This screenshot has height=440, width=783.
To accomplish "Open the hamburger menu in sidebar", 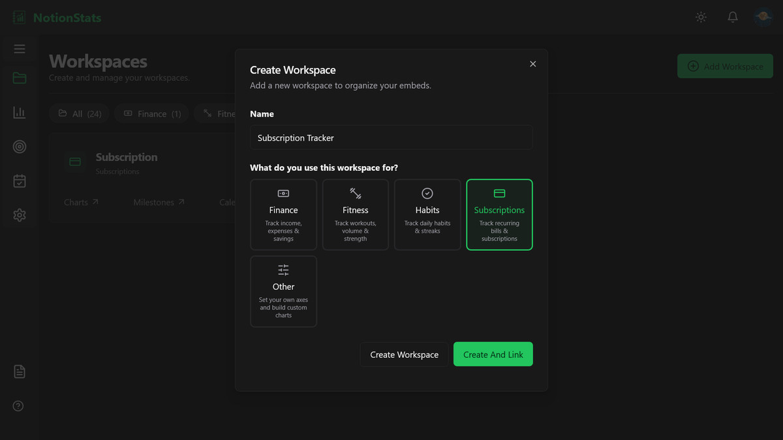I will point(20,49).
